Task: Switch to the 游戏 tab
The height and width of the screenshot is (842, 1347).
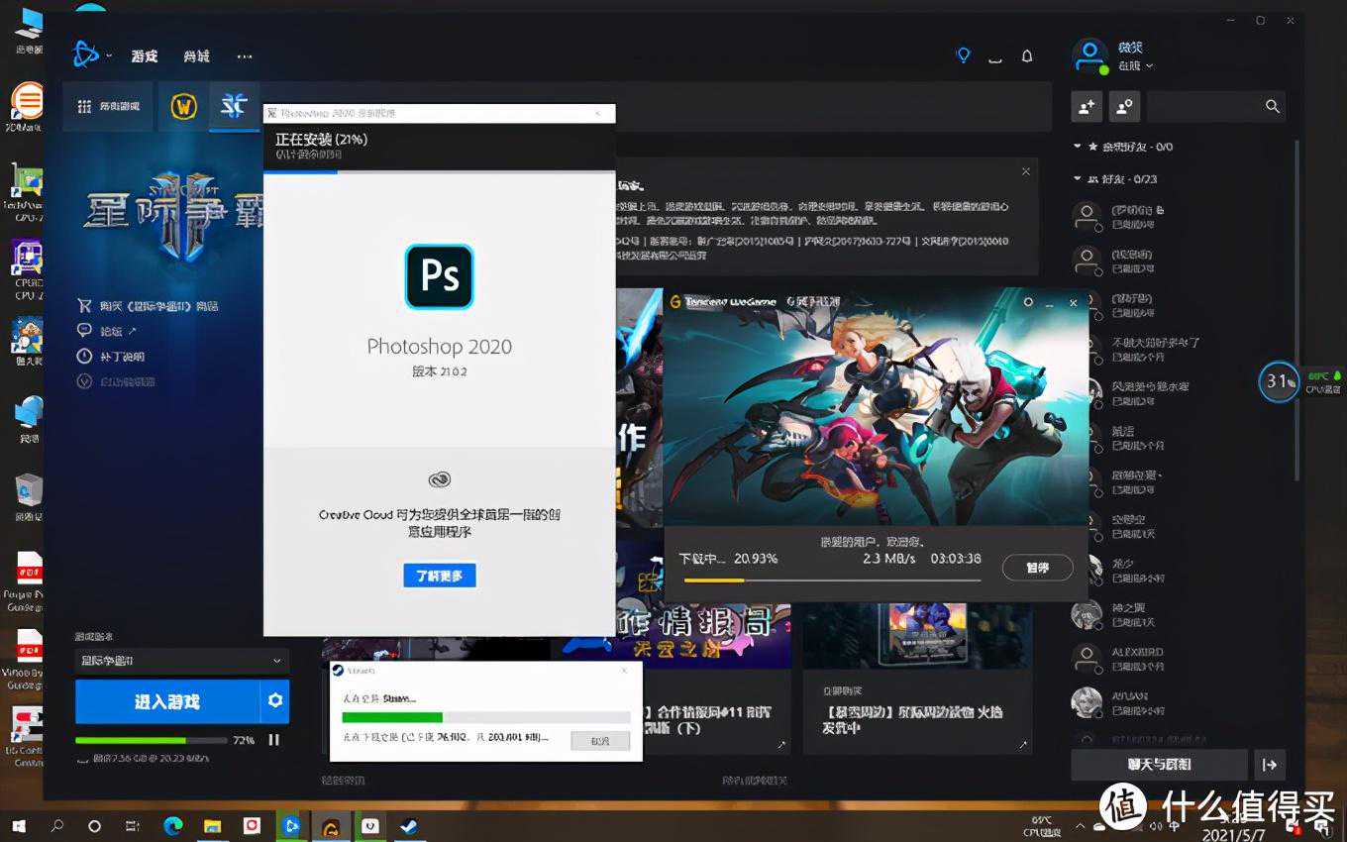Action: 145,56
